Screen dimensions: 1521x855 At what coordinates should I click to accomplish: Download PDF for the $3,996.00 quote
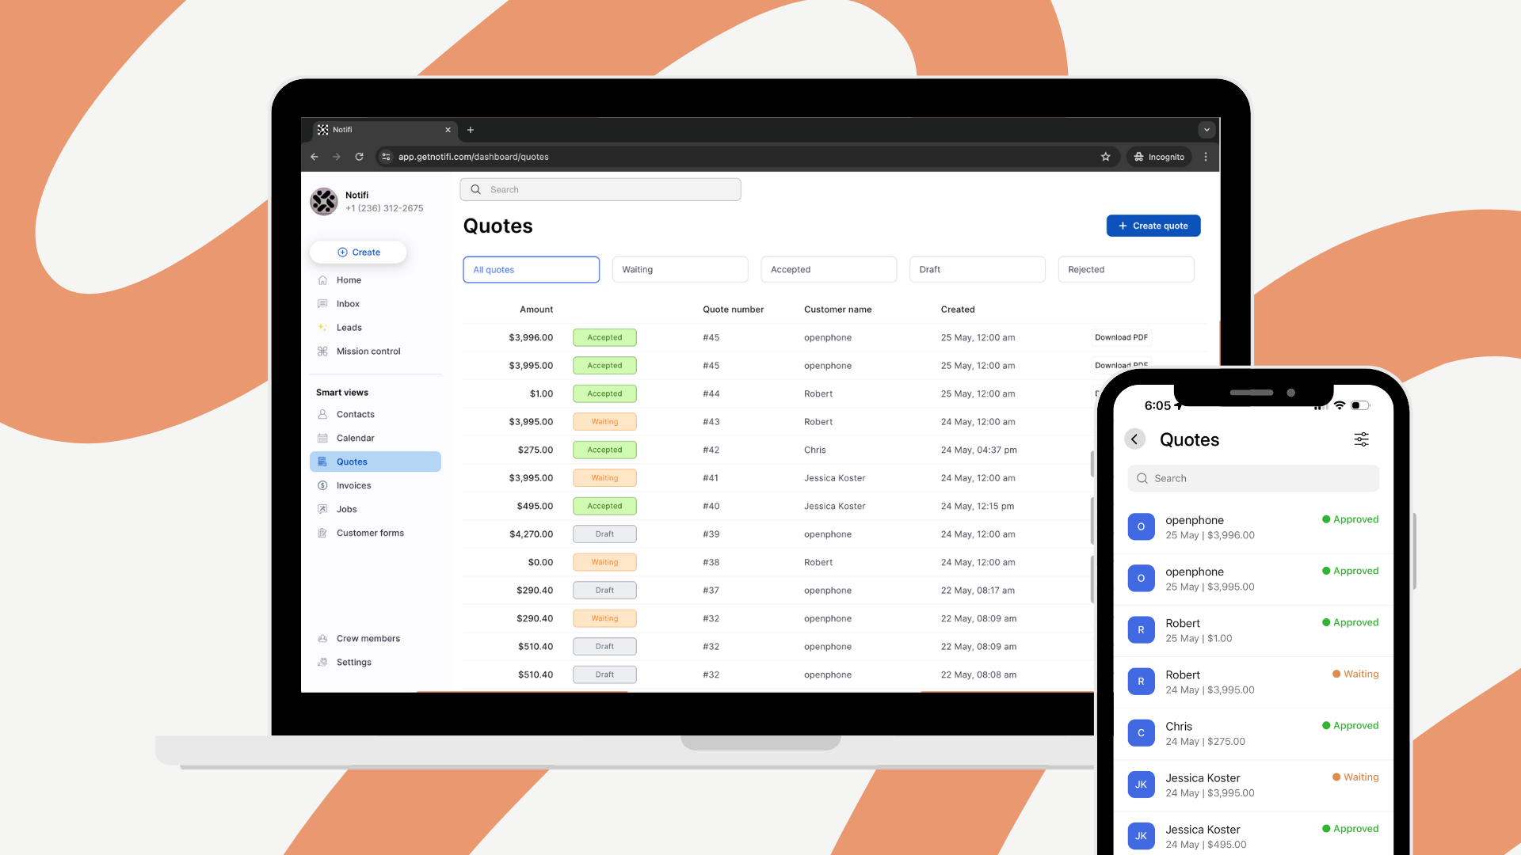coord(1121,337)
